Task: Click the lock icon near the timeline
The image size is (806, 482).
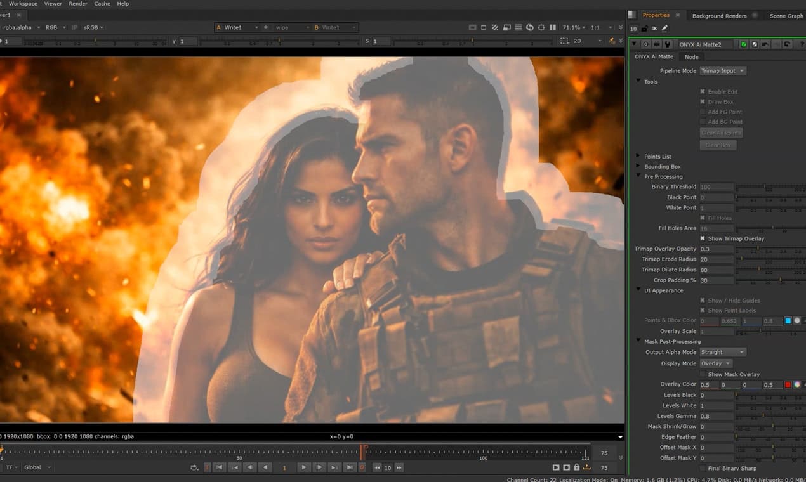Action: (x=577, y=467)
